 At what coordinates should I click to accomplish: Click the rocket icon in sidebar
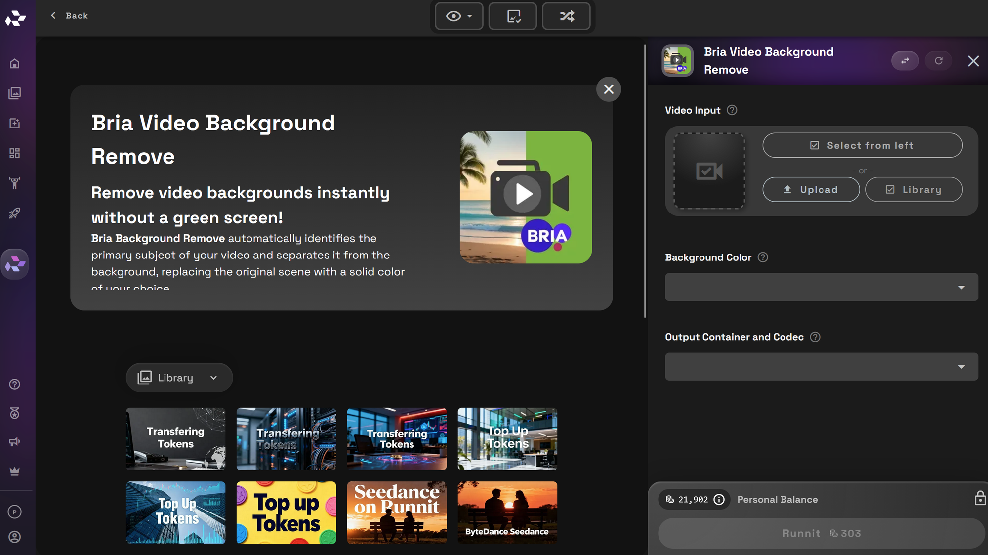click(x=15, y=213)
